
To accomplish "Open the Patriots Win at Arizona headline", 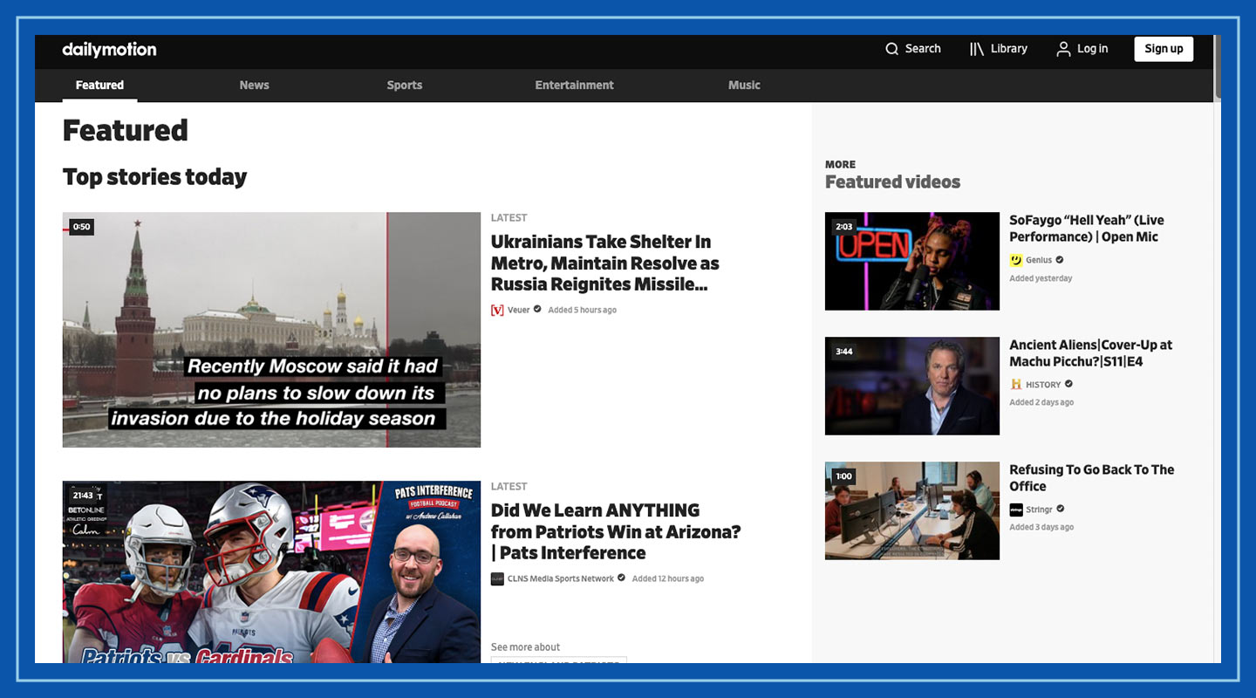I will 616,531.
